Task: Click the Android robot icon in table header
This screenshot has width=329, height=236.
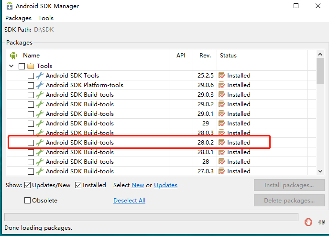Action: click(x=13, y=56)
